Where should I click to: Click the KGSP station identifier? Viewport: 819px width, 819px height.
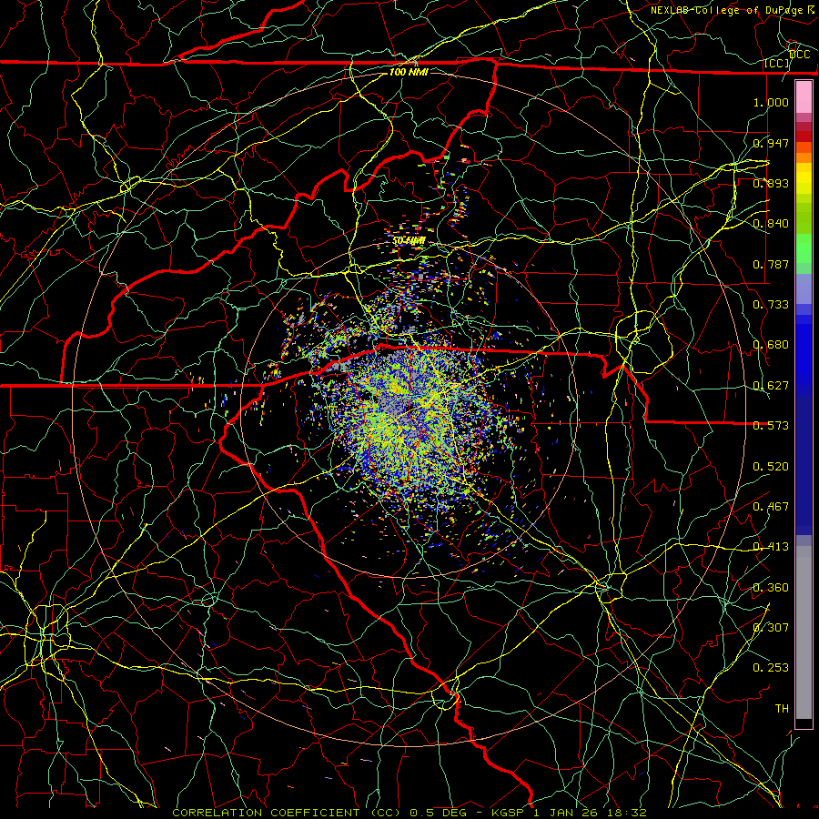(x=508, y=813)
